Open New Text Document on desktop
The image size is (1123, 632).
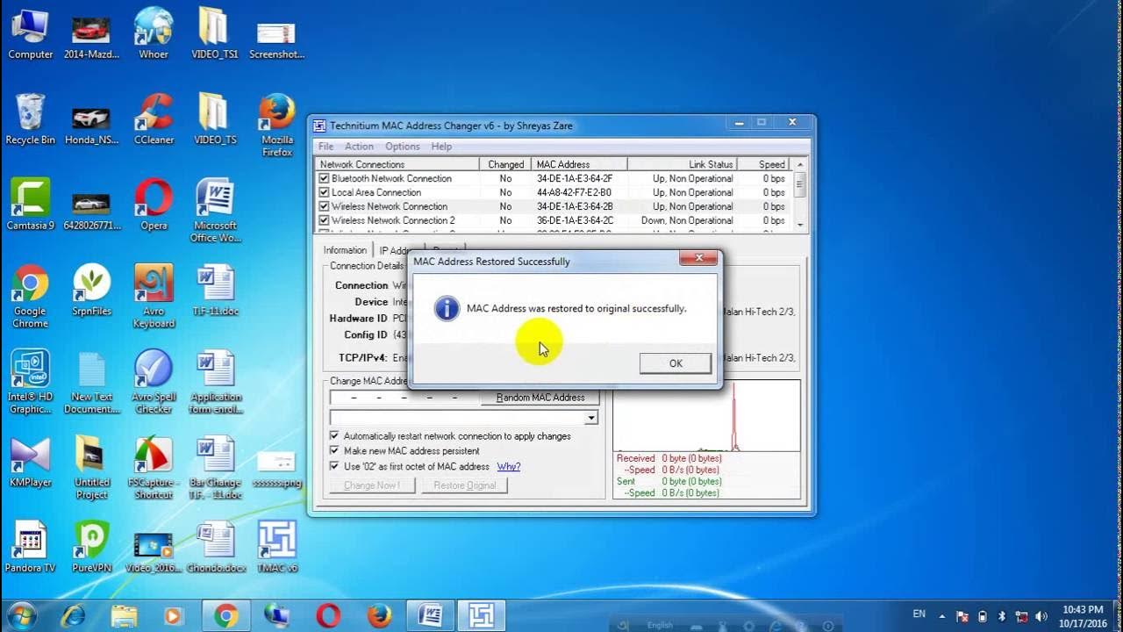coord(92,382)
